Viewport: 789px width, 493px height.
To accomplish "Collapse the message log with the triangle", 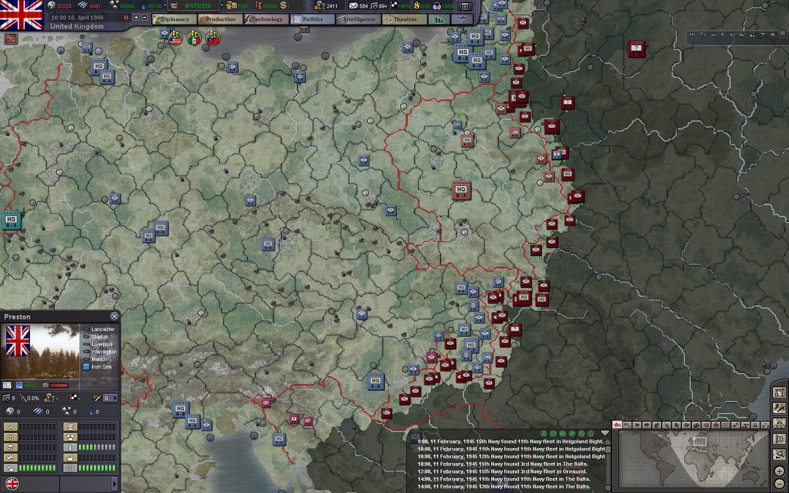I will 605,433.
